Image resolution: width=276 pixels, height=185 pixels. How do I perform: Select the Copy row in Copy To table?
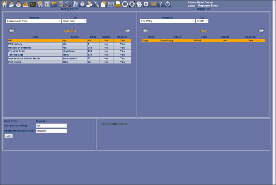coord(203,41)
